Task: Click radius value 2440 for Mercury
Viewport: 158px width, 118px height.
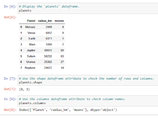Action: pyautogui.click(x=49, y=27)
